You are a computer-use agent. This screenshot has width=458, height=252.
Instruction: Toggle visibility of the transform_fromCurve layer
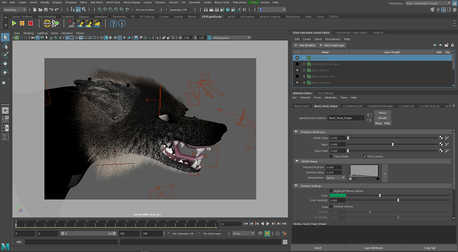coord(297,64)
